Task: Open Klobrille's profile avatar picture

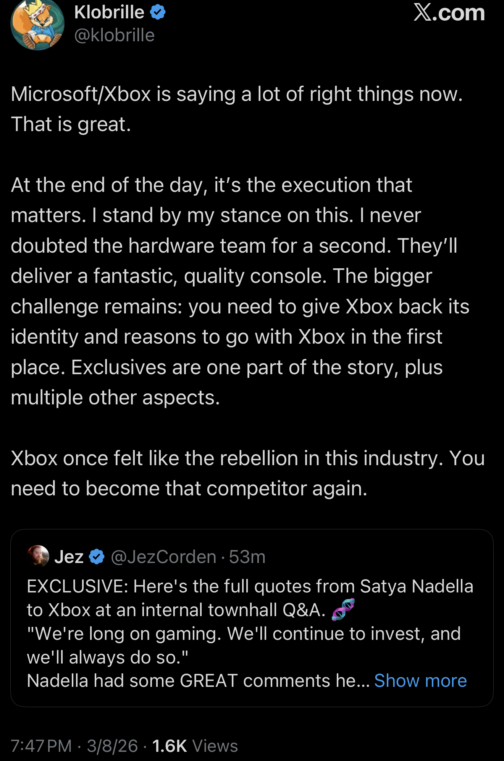Action: 37,25
